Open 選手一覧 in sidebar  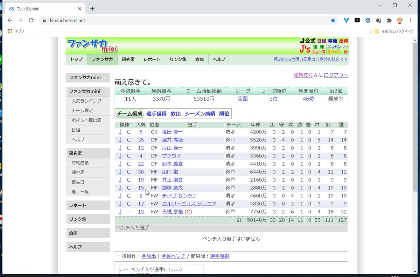pos(80,191)
